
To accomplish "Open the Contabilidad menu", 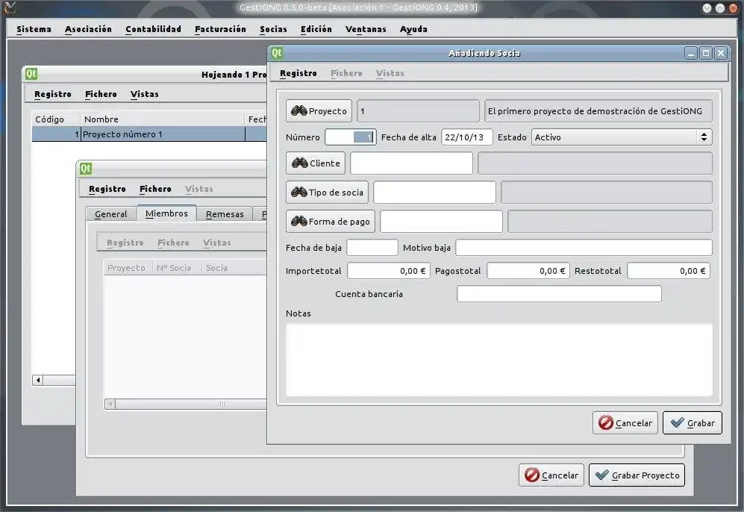I will tap(153, 29).
